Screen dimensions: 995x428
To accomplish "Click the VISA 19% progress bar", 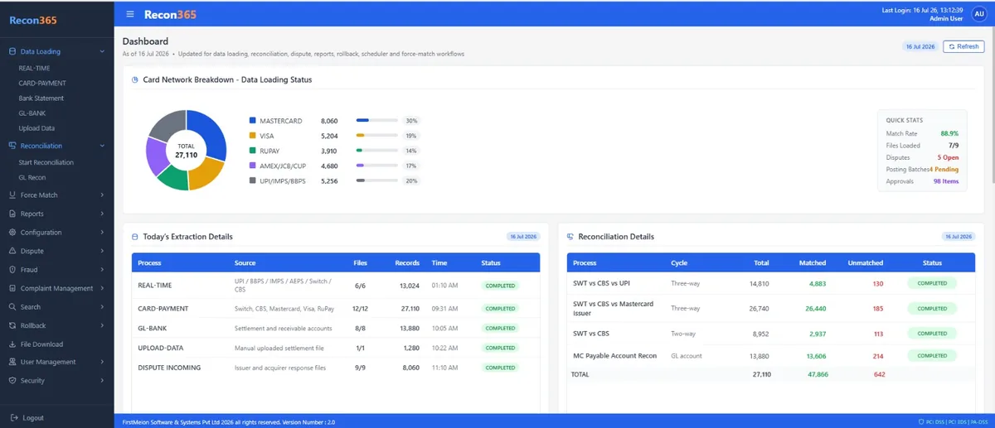I will pos(376,136).
